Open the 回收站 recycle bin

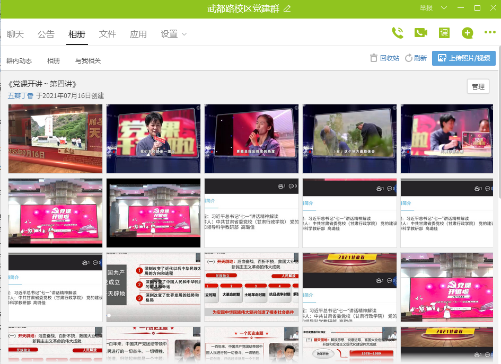tap(384, 58)
